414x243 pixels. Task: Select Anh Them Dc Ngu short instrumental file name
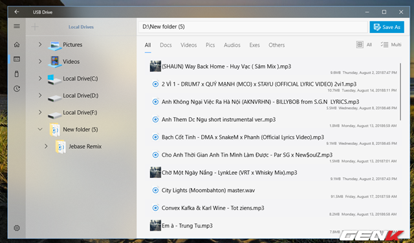pos(219,120)
